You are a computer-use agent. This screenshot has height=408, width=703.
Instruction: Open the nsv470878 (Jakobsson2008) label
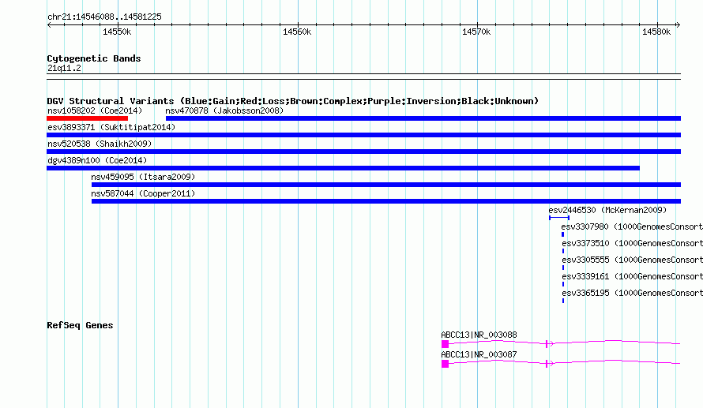pos(224,110)
